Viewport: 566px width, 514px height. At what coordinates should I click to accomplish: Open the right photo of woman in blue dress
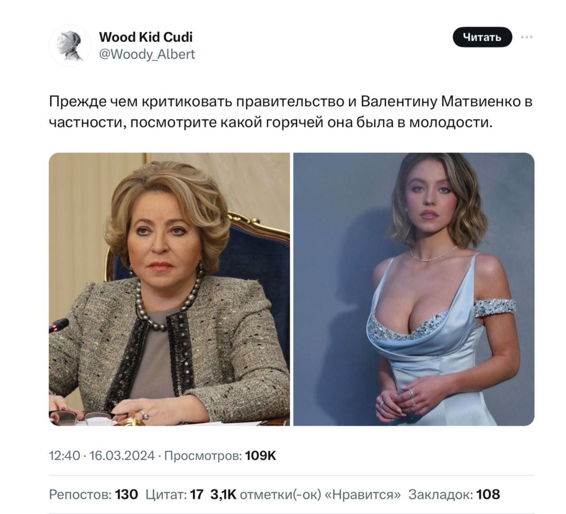(414, 289)
